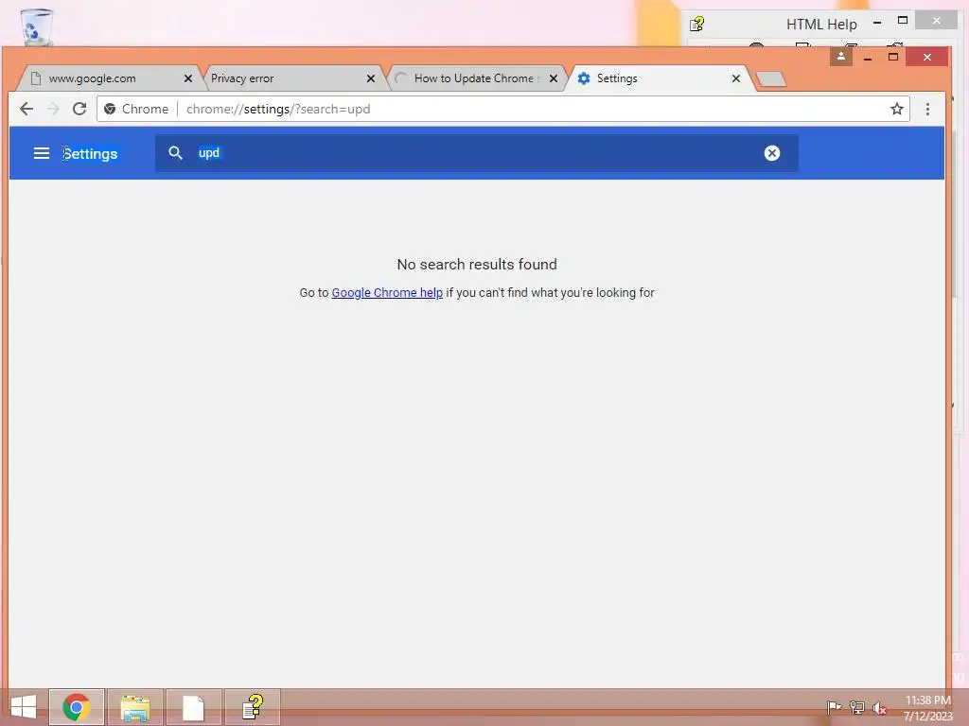This screenshot has height=726, width=969.
Task: Open a new tab with the new tab button
Action: coord(770,79)
